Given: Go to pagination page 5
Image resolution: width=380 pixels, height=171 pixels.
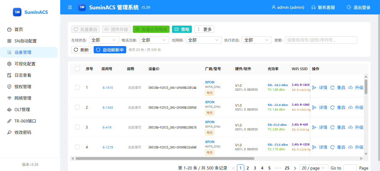Looking at the screenshot, I should pos(269,168).
